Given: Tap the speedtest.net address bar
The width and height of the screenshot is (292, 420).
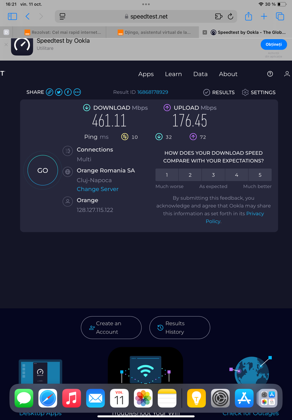Looking at the screenshot, I should tap(146, 16).
